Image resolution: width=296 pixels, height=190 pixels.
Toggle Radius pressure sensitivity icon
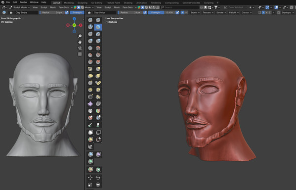[x=145, y=13]
